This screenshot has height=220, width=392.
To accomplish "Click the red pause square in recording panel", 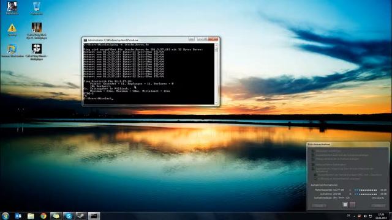I will coord(352,205).
